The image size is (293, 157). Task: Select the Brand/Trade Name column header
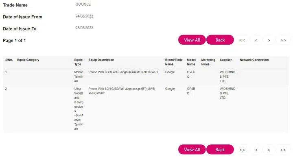[174, 62]
